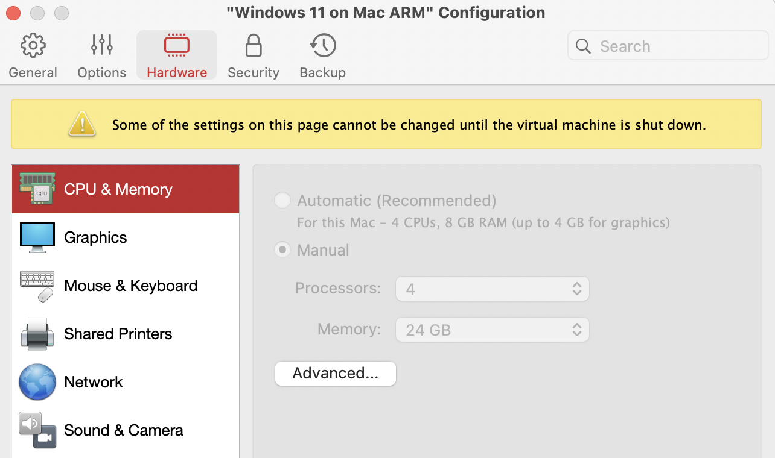The width and height of the screenshot is (775, 458).
Task: Select Automatic (Recommended) radio button
Action: click(x=282, y=200)
